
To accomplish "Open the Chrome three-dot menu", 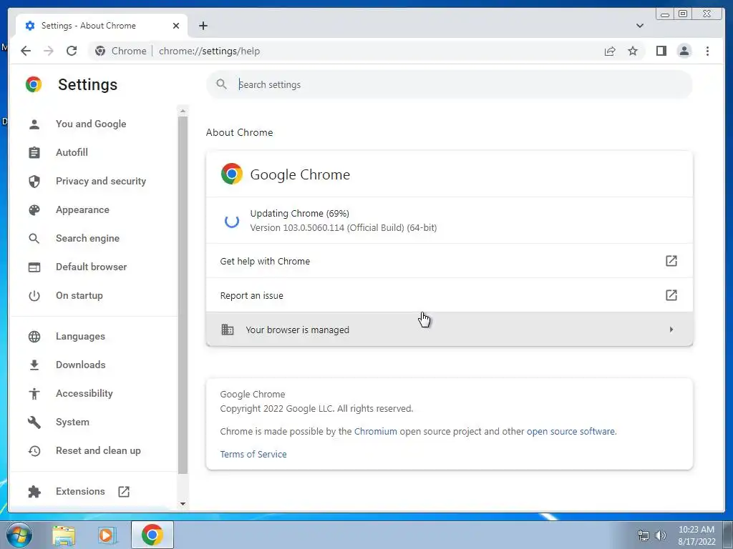I will tap(707, 51).
